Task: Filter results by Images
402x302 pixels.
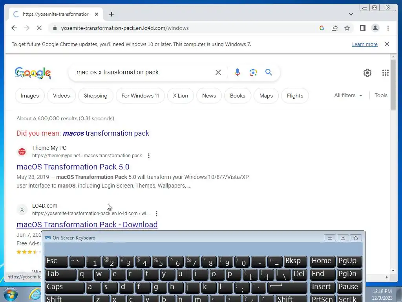Action: click(x=30, y=96)
